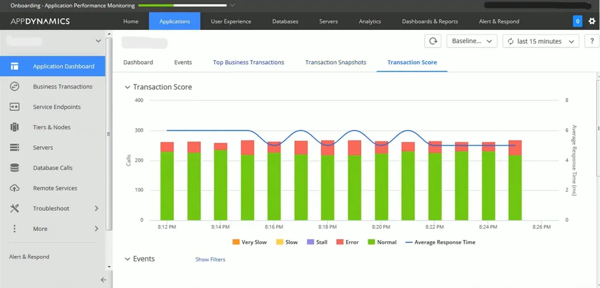Viewport: 600px width, 288px height.
Task: Toggle the Slow legend item
Action: pyautogui.click(x=287, y=242)
